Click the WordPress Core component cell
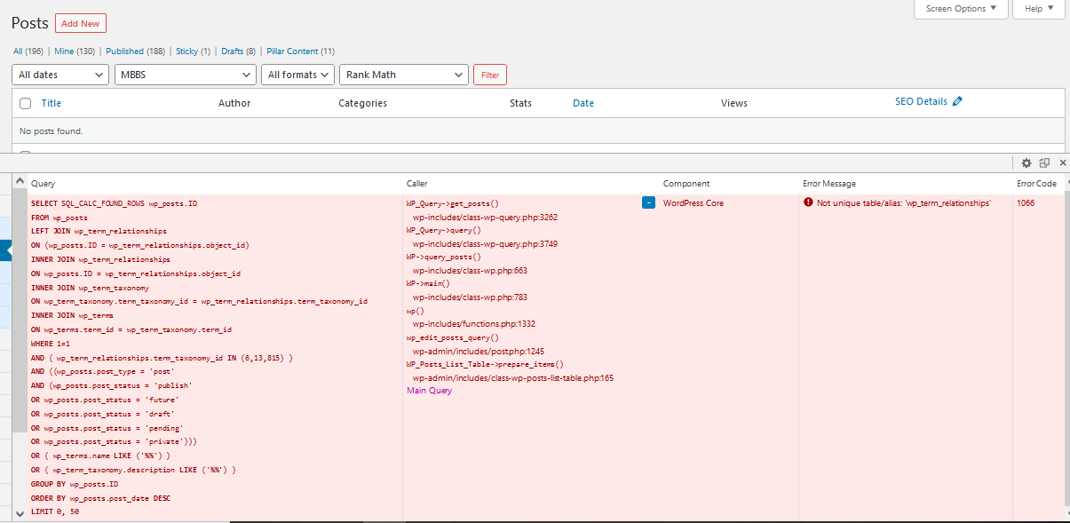Screen dimensions: 1070x523 [x=694, y=203]
